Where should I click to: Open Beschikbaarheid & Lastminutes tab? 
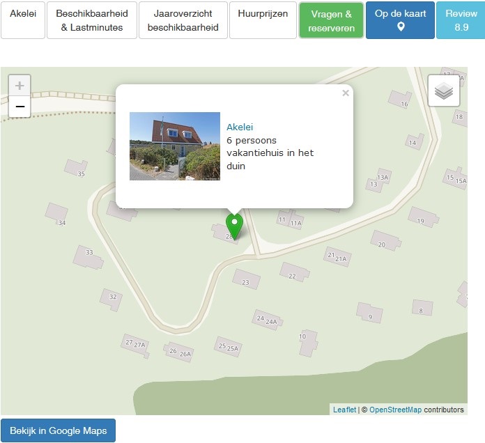pos(92,20)
